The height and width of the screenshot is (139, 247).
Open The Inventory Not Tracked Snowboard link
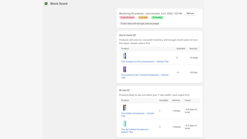click(x=145, y=76)
